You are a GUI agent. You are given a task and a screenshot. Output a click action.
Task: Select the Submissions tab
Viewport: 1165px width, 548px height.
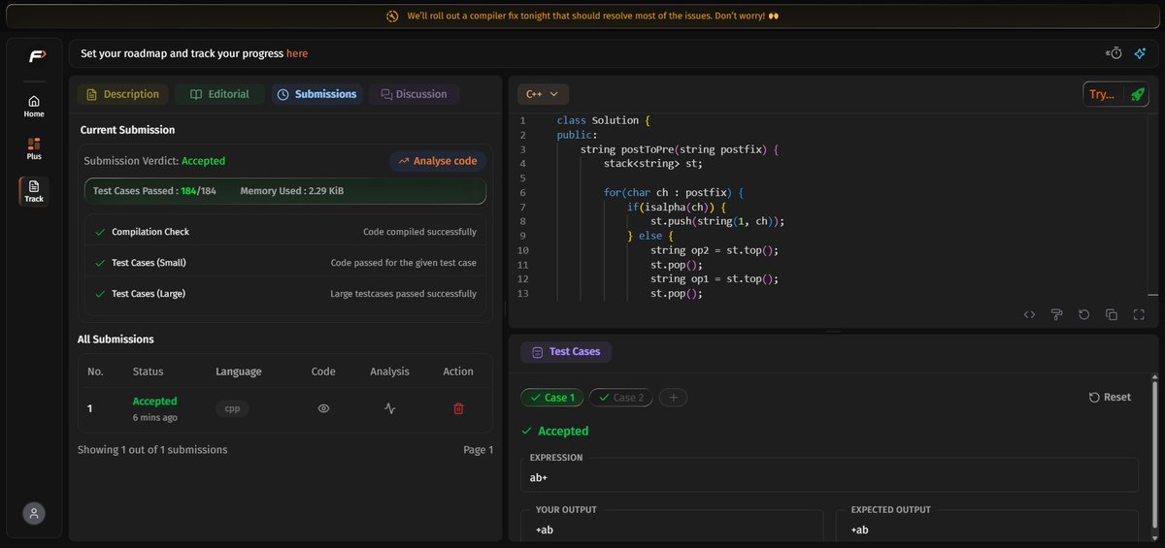[x=317, y=94]
